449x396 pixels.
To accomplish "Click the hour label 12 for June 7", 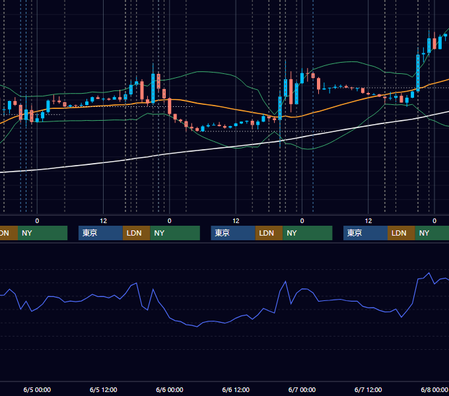I will [368, 221].
